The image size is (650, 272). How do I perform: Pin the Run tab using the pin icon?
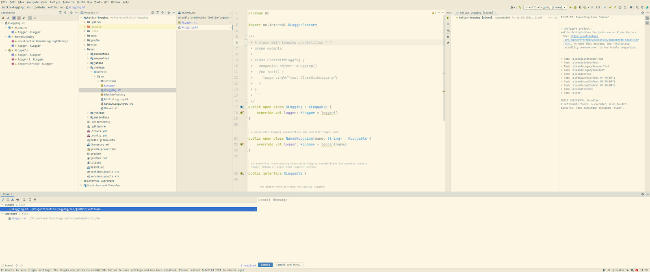pyautogui.click(x=448, y=43)
